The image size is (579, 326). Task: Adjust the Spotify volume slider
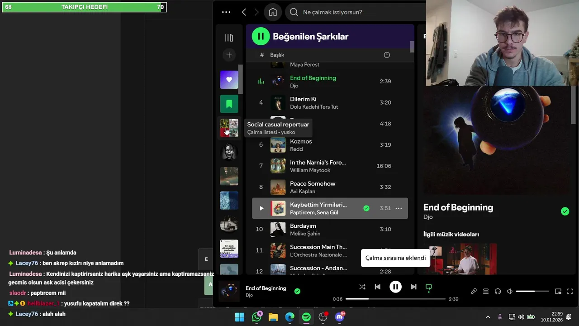pos(532,292)
